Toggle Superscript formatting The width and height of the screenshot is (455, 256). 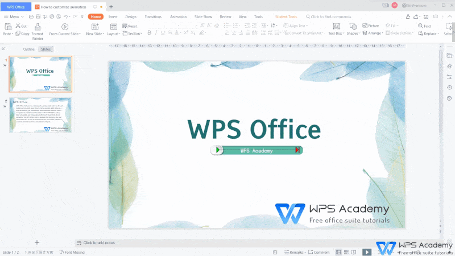pos(186,33)
